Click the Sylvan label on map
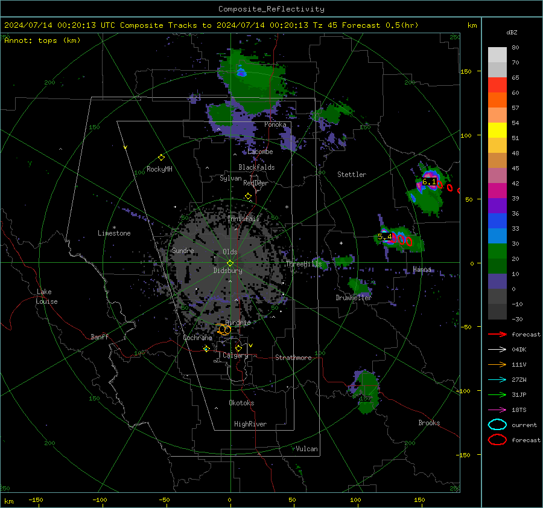Viewport: 543px width, 508px height. pos(230,179)
